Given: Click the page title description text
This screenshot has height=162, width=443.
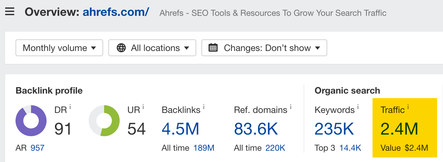Looking at the screenshot, I should 273,13.
